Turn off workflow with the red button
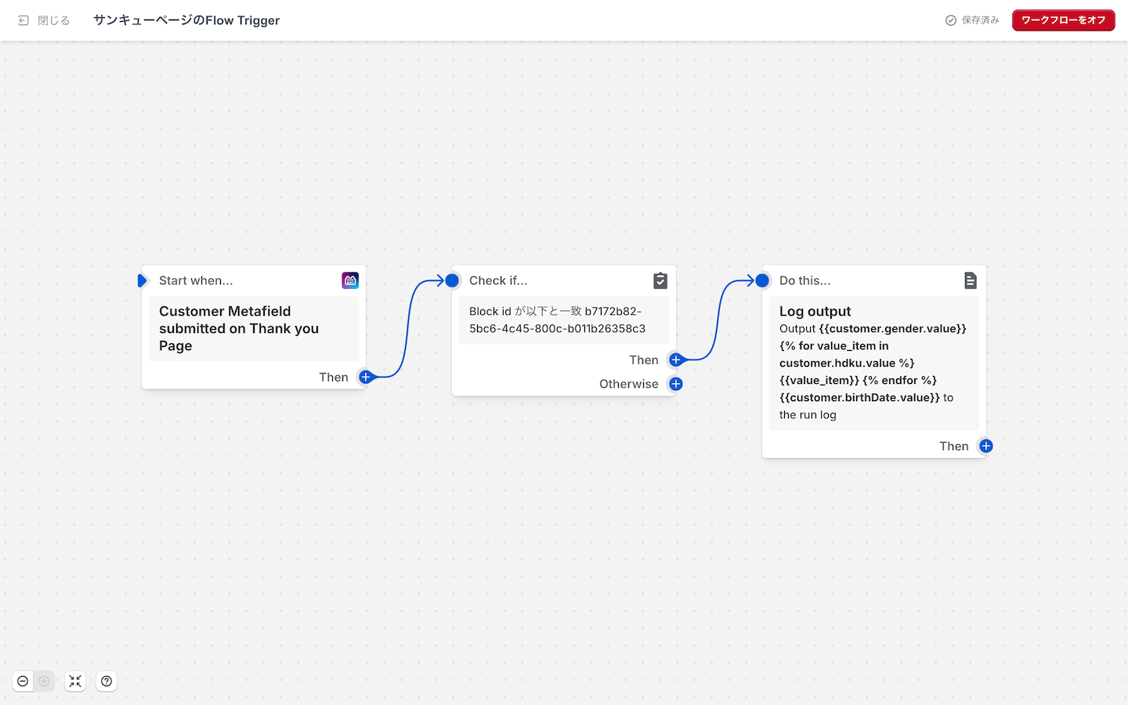The height and width of the screenshot is (705, 1128). [x=1063, y=20]
